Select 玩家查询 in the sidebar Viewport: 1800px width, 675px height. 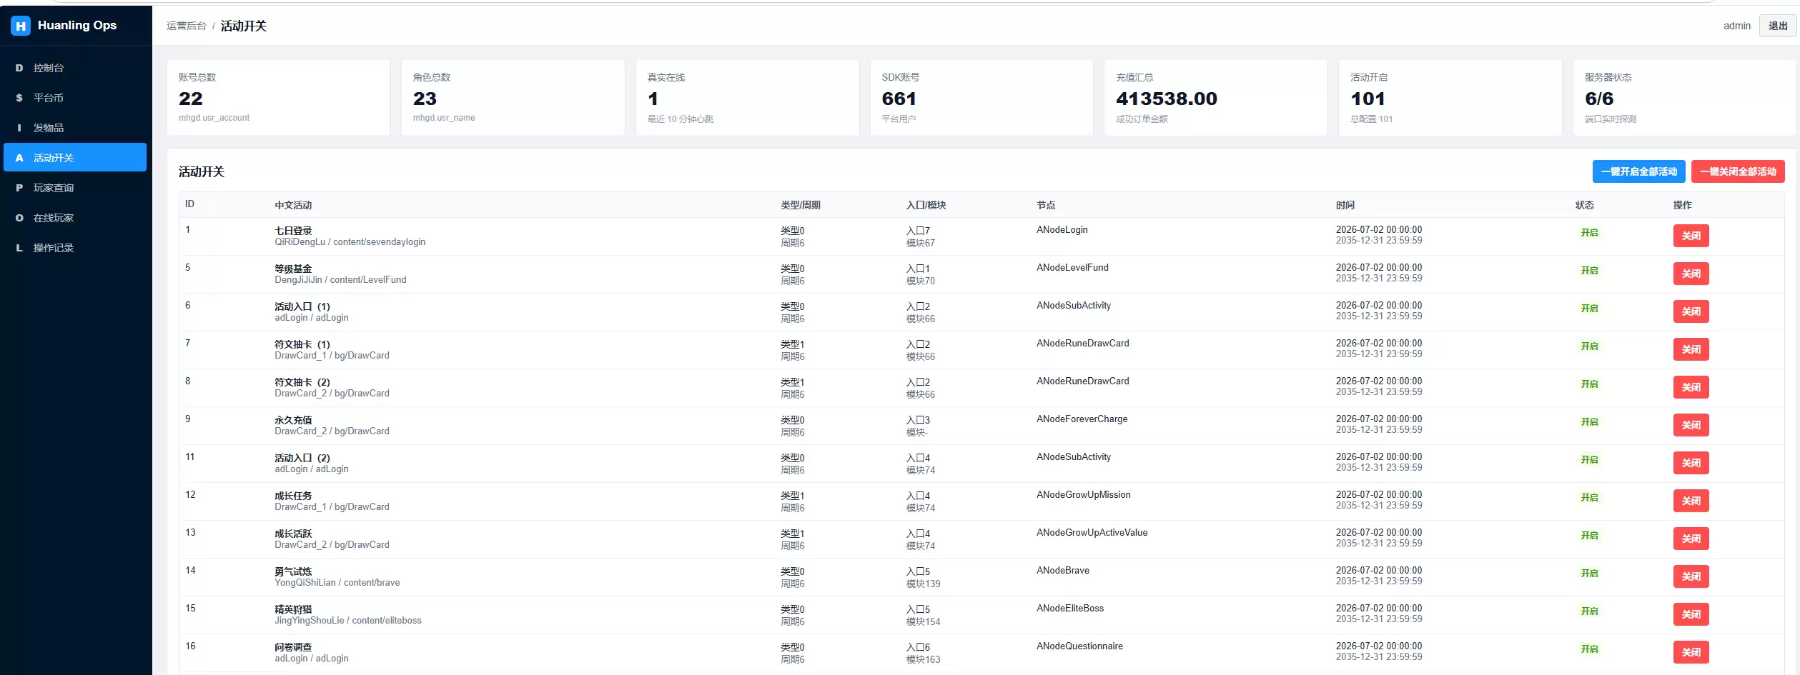[x=75, y=188]
